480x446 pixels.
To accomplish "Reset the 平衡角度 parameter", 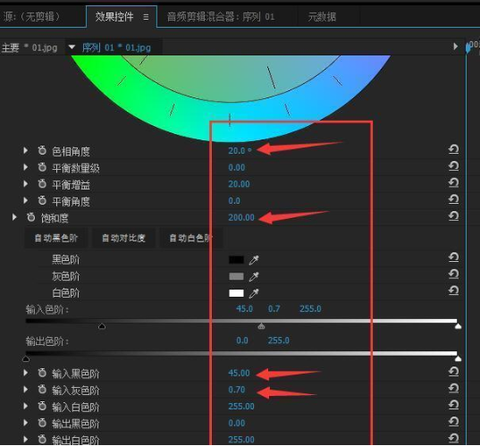I will tap(453, 199).
